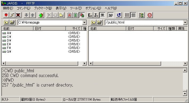Viewport: 189px width, 103px height.
Task: Sort remote list by サイズ column header
Action: [x=160, y=29]
